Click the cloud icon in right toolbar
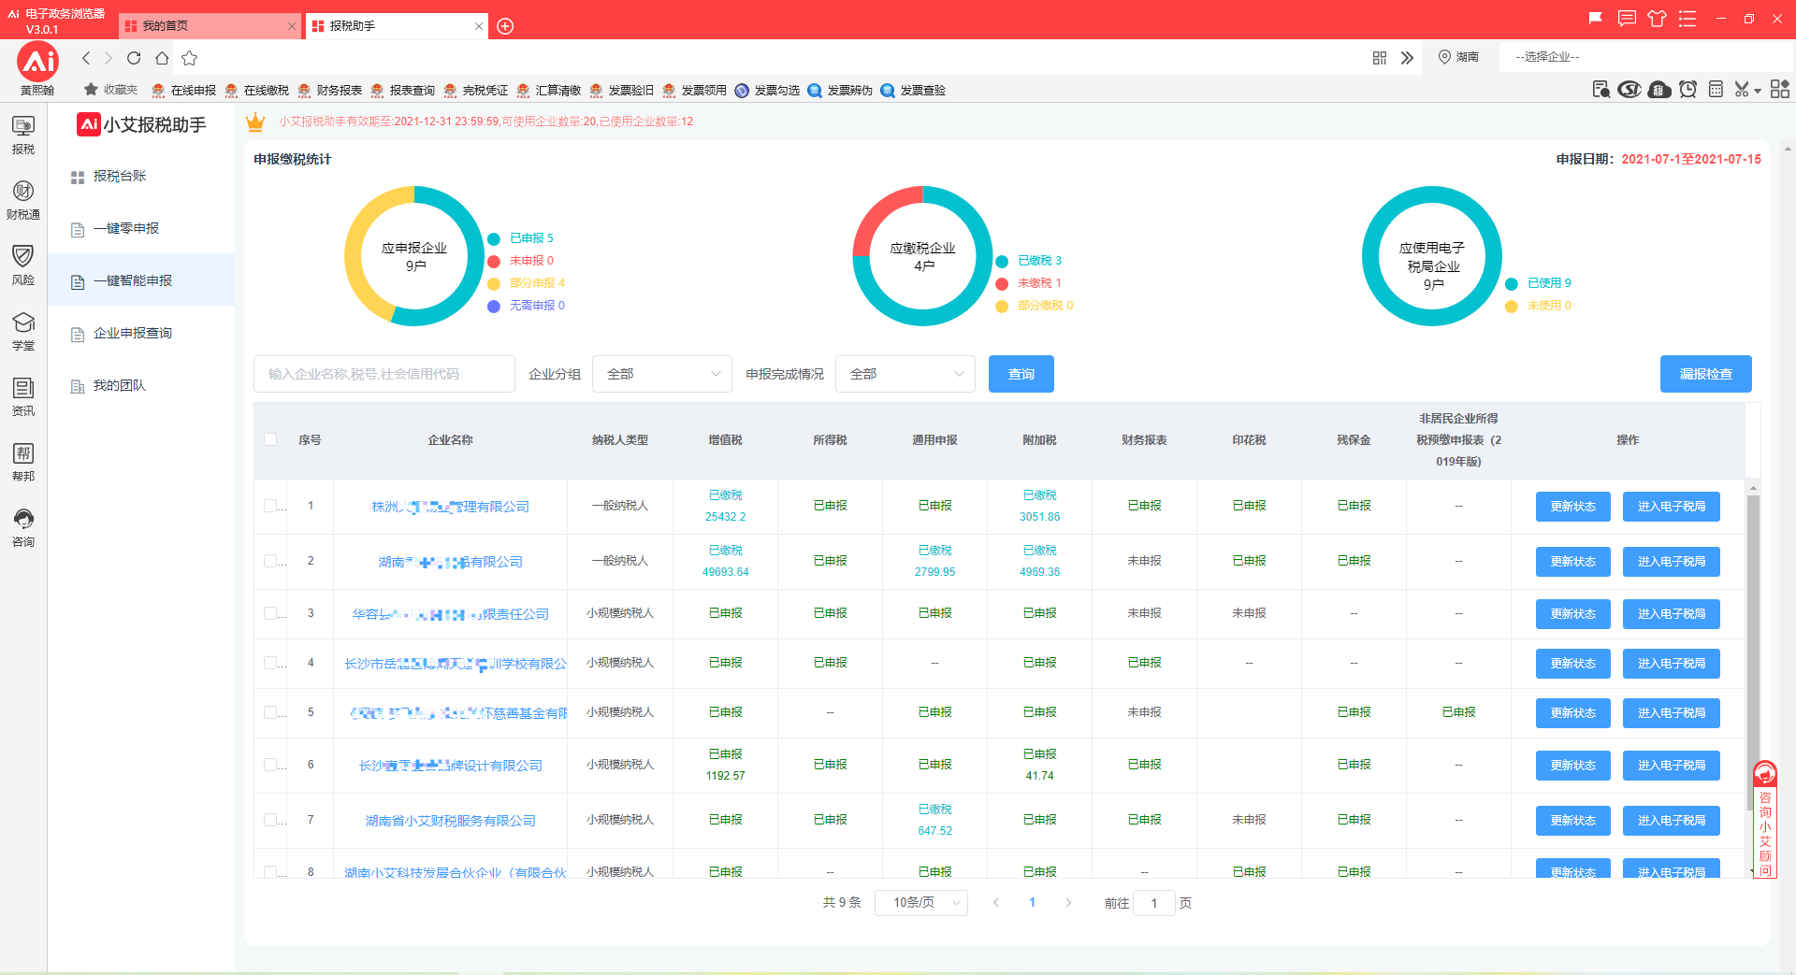Image resolution: width=1796 pixels, height=975 pixels. [1659, 90]
